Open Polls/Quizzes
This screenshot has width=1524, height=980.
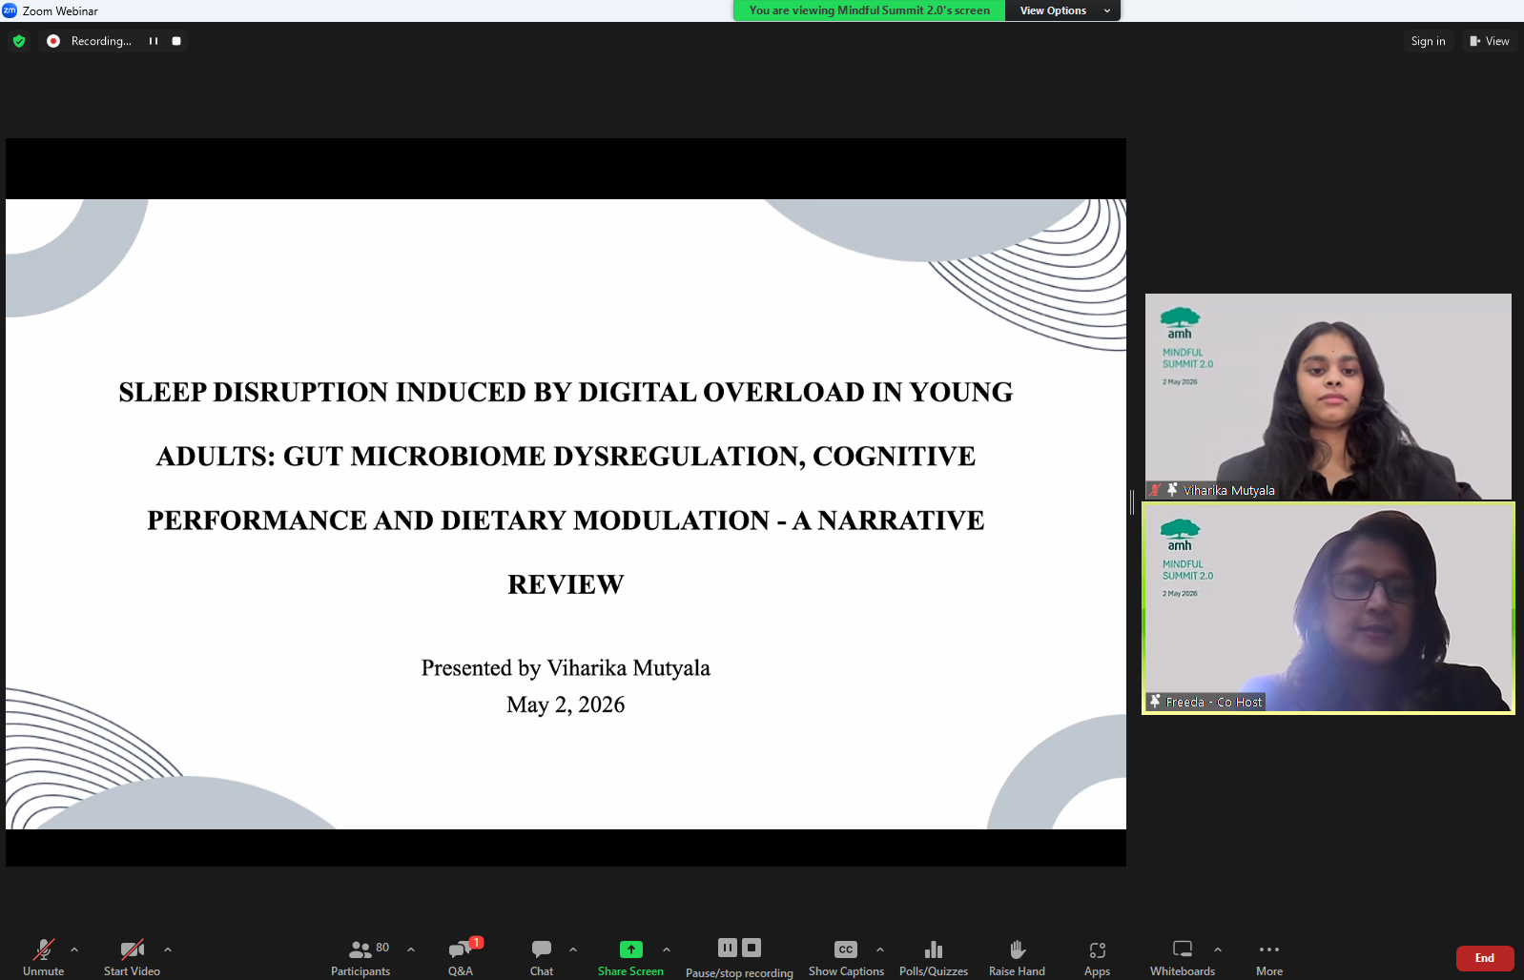tap(934, 957)
